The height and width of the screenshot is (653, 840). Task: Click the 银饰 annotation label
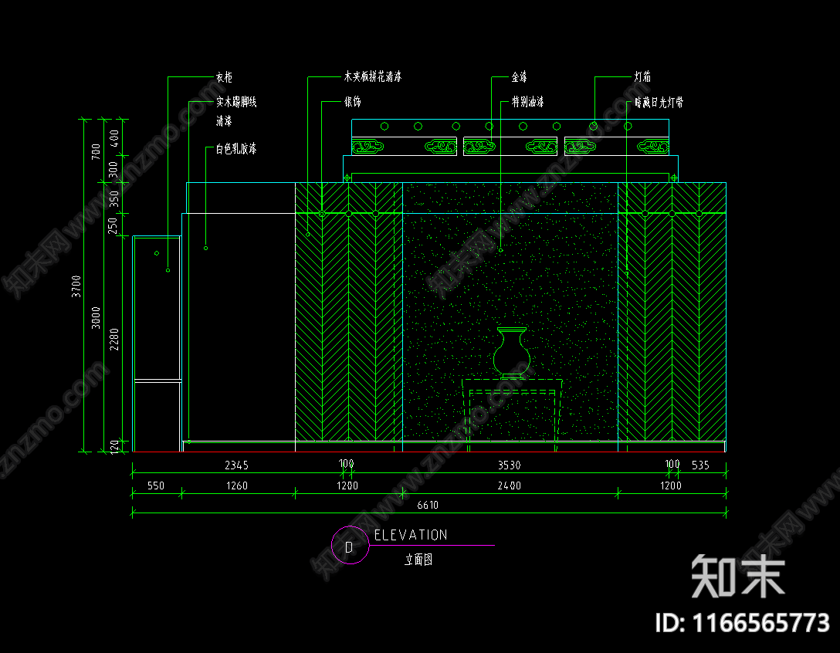click(x=353, y=102)
